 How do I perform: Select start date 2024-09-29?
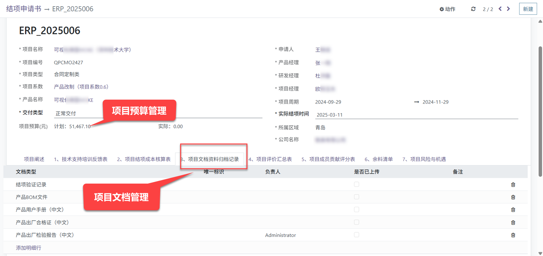[328, 102]
